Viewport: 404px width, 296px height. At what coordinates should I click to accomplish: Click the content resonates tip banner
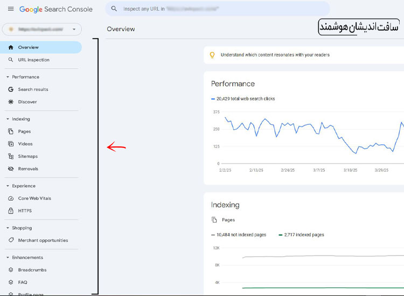304,55
